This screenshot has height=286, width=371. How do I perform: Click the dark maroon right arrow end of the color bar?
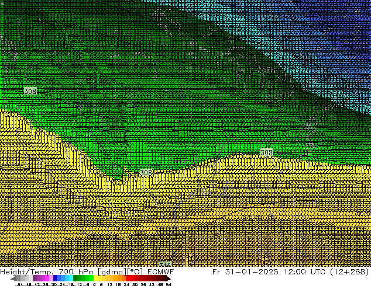[169, 278]
